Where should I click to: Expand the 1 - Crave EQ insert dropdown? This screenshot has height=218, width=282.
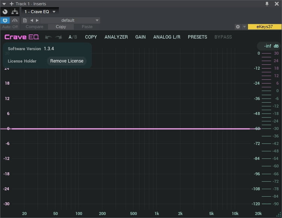pos(54,12)
